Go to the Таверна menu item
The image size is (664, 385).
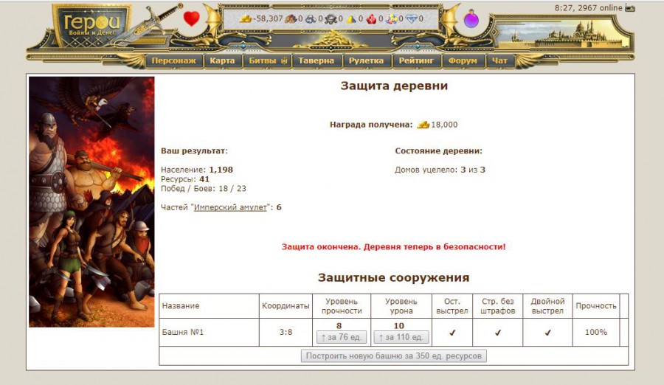coord(317,60)
